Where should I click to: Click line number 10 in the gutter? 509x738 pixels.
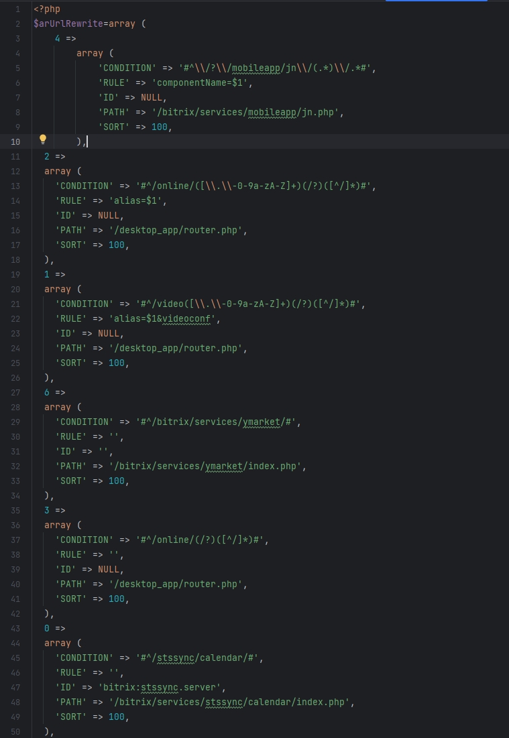15,141
